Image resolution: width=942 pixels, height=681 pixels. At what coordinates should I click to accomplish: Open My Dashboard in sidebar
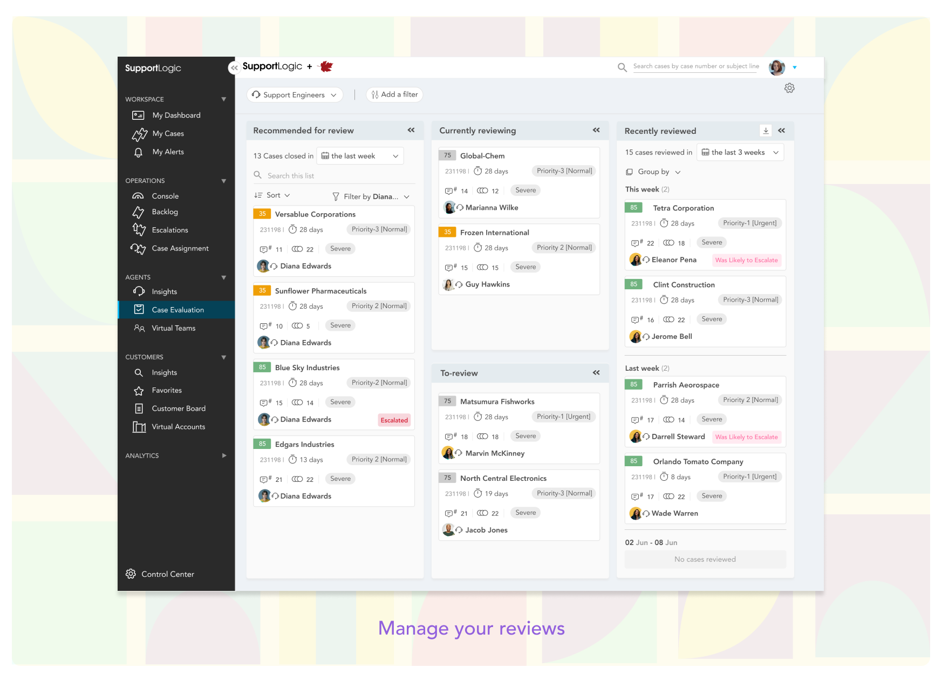point(176,115)
